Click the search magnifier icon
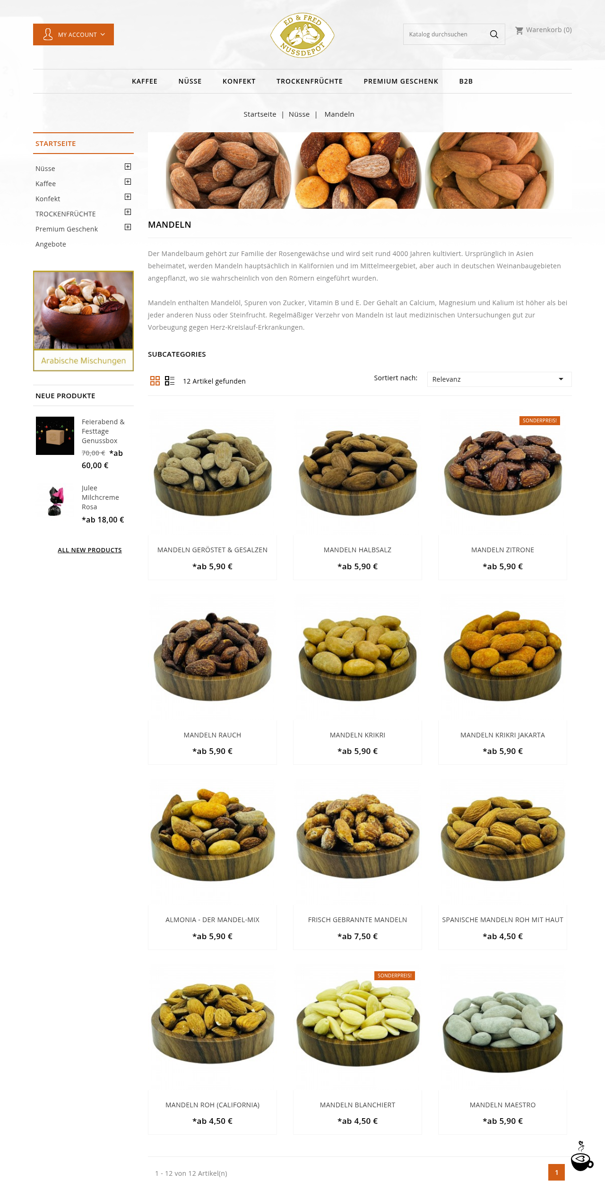Screen dimensions: 605x1181 pyautogui.click(x=494, y=34)
